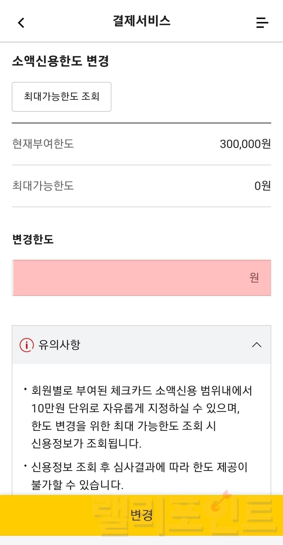Select the 최대가능한도 row label
Viewport: 283px width, 545px height.
[x=43, y=186]
